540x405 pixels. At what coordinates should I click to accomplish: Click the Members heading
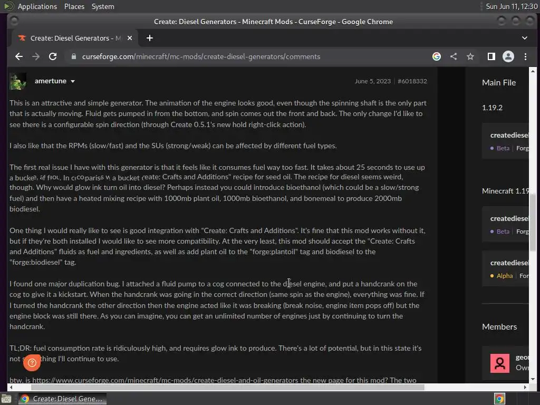[499, 327]
